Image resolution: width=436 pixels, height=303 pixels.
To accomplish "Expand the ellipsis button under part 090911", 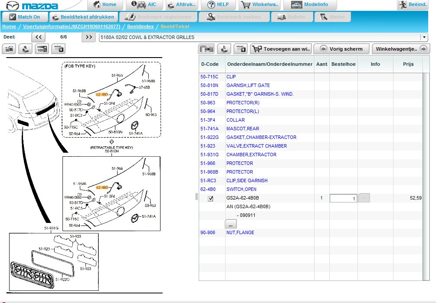I will (231, 224).
